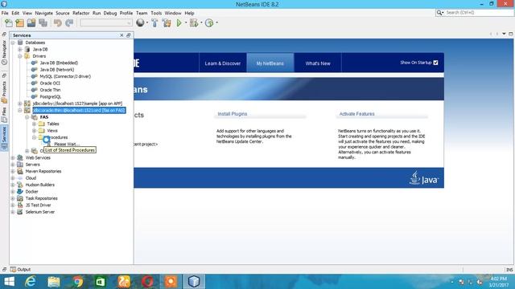Click the Open Project toolbar icon
Viewport: 515px width, 289px height.
point(31,23)
